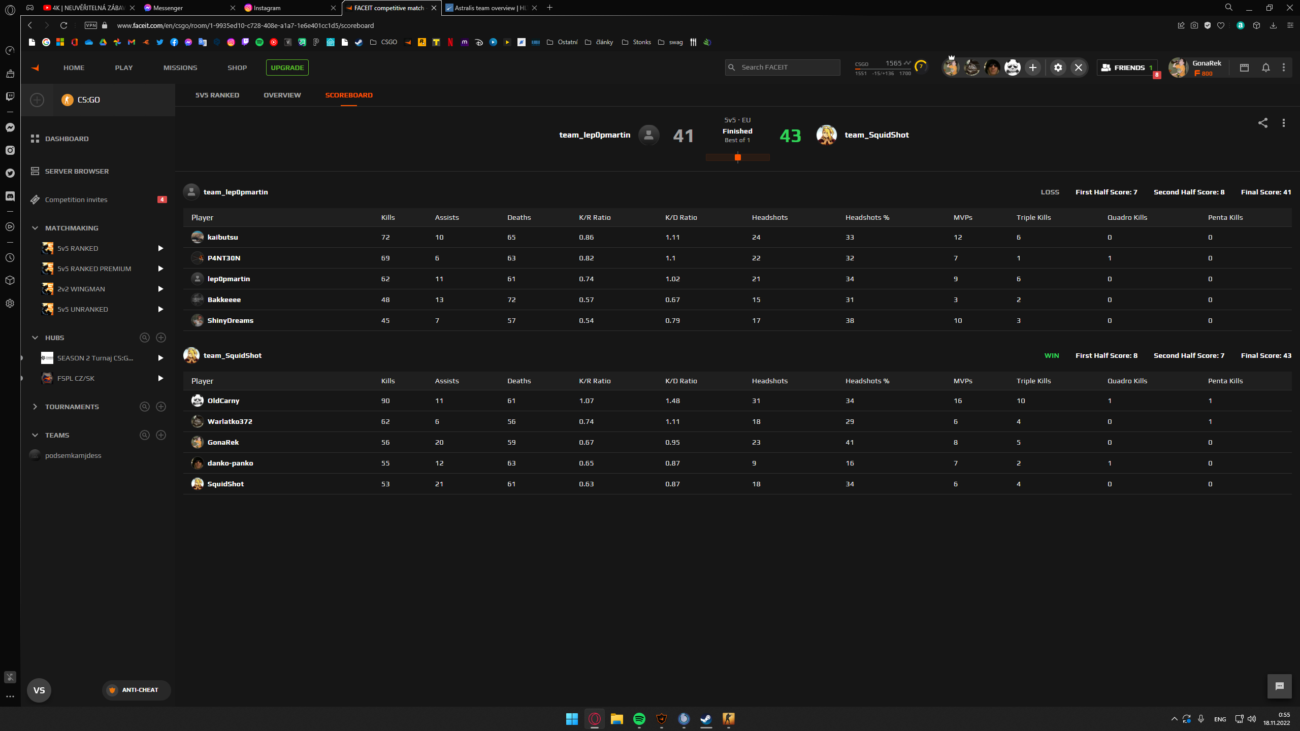Close the party with X icon

(1079, 68)
